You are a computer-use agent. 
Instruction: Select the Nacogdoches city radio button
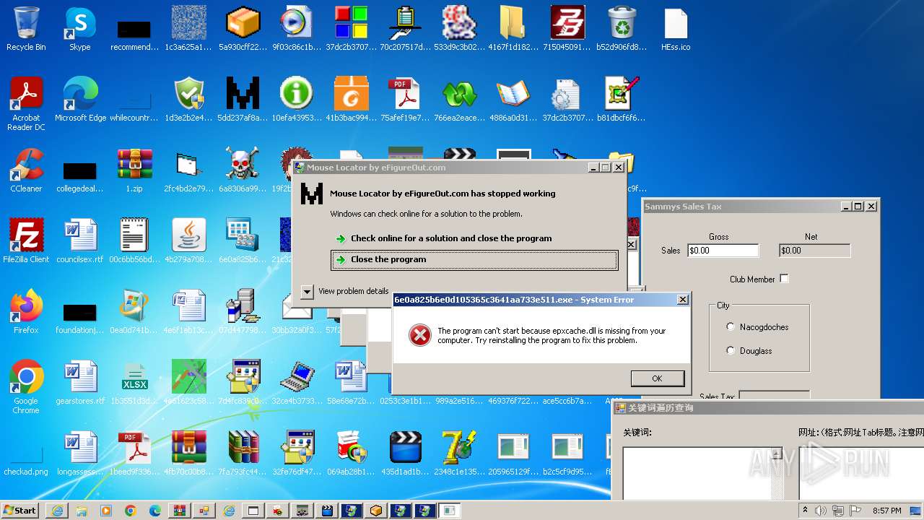731,327
